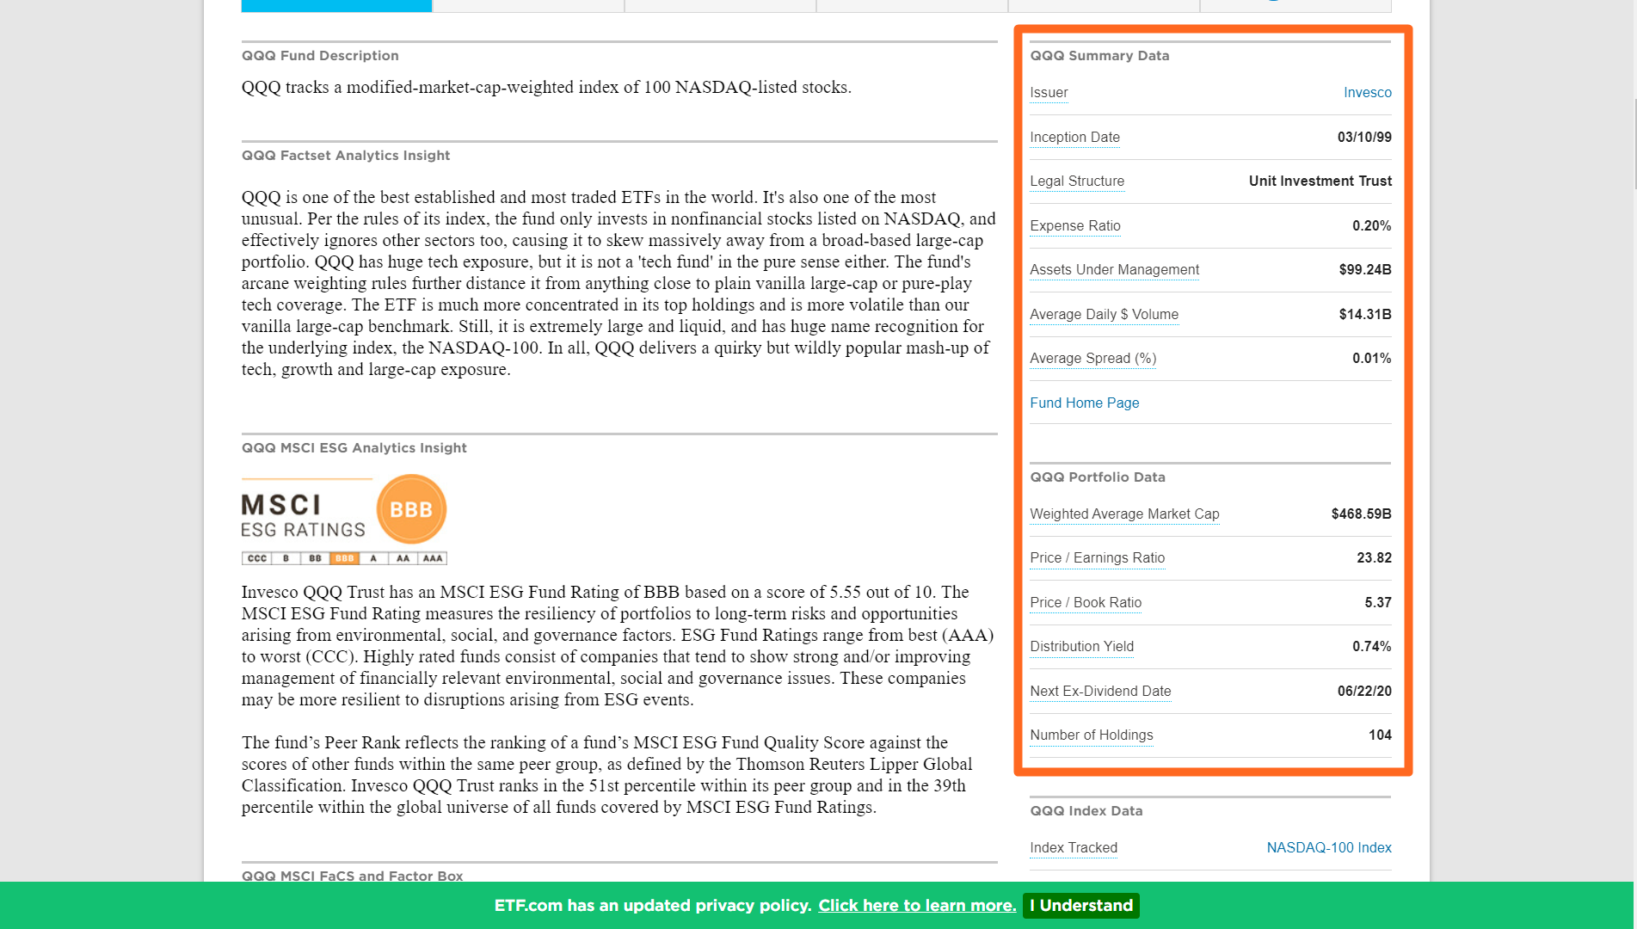This screenshot has height=929, width=1637.
Task: Select the distribution yield value 0.74%
Action: [1371, 646]
